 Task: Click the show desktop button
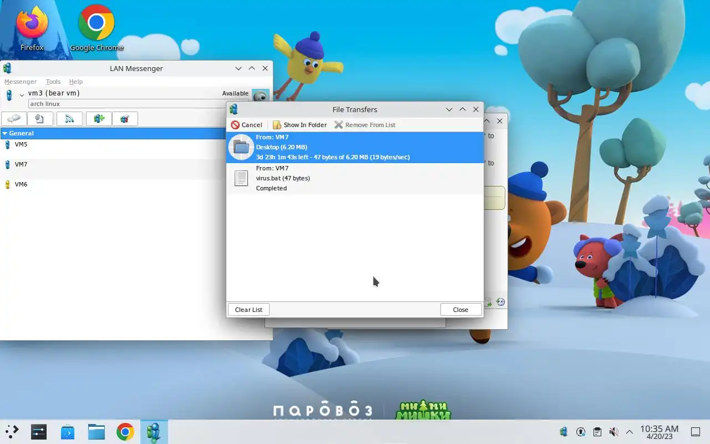click(x=696, y=432)
